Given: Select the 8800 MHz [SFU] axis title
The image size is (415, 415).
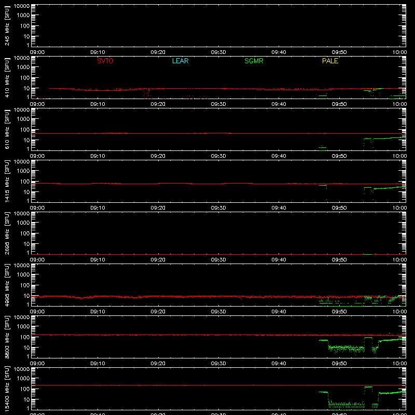Looking at the screenshot, I should (x=7, y=337).
